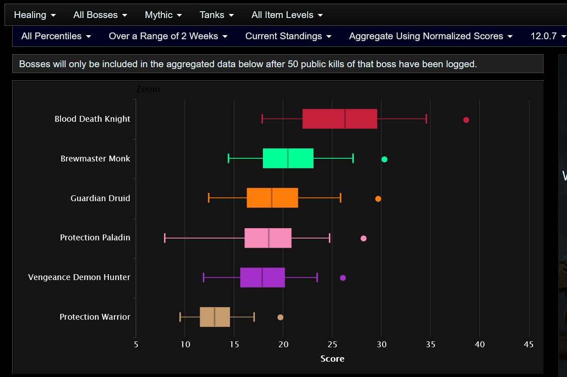Open the Tanks role dropdown
Image resolution: width=567 pixels, height=377 pixels.
tap(217, 15)
